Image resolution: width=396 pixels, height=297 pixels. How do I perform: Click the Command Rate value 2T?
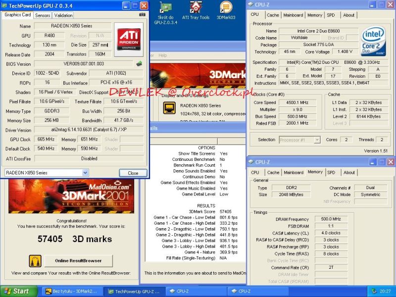point(331,267)
